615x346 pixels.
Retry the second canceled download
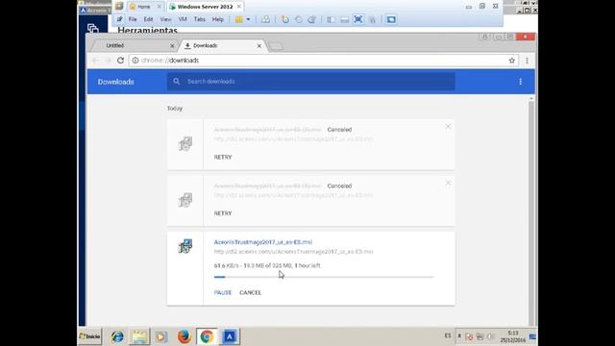pyautogui.click(x=223, y=213)
